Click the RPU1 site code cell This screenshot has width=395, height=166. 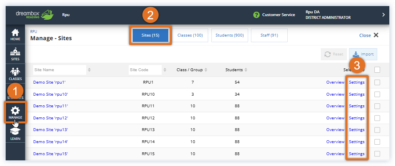coord(148,82)
